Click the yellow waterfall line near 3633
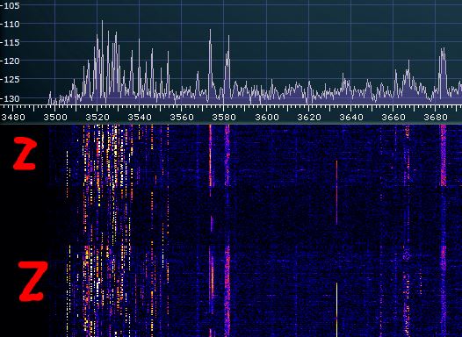Viewport: 462px width, 337px height. (x=336, y=309)
